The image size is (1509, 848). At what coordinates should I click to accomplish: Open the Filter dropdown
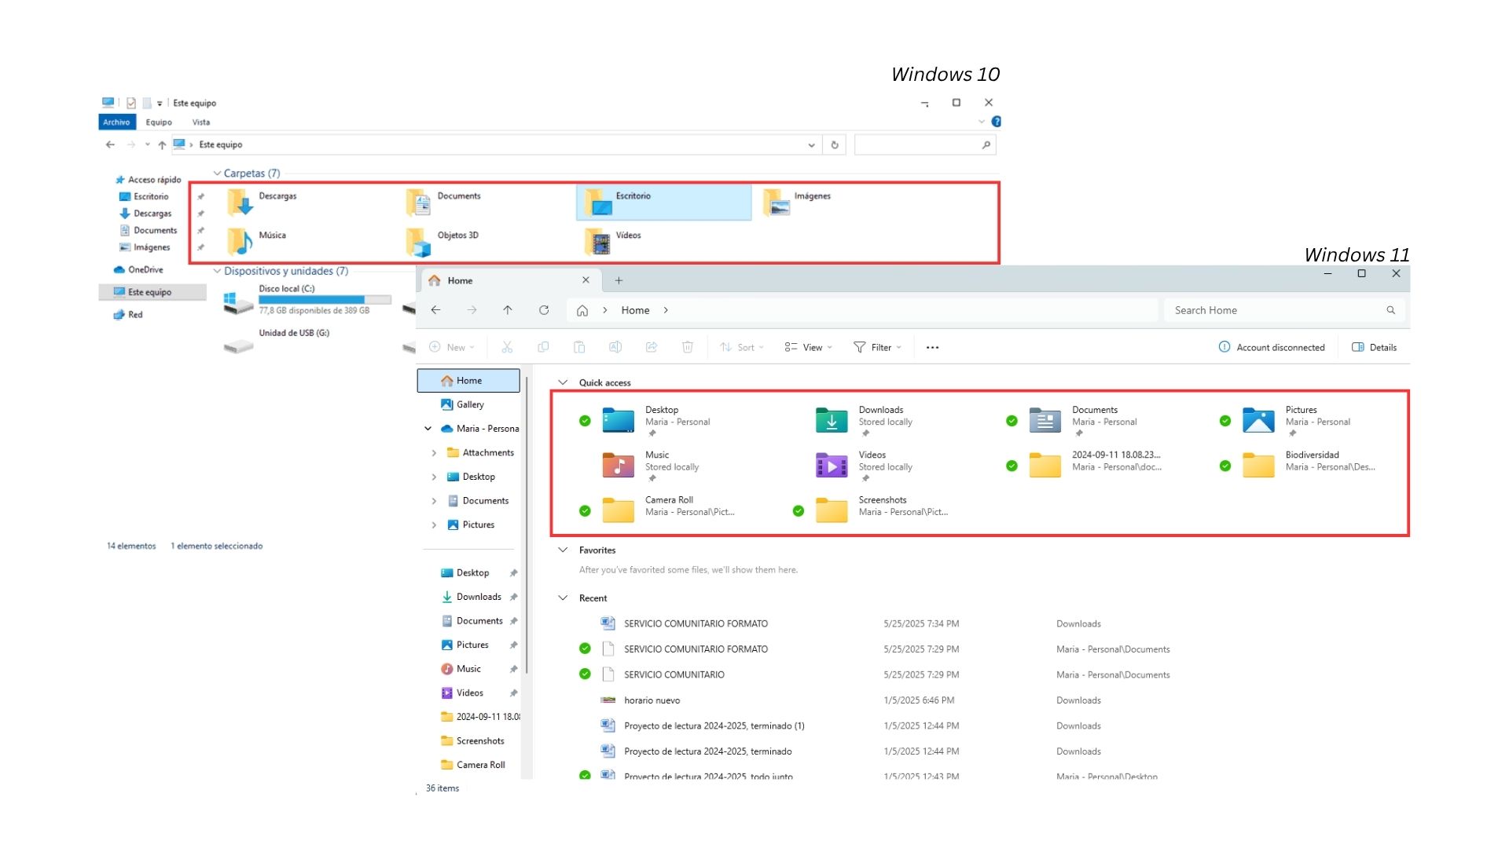pyautogui.click(x=878, y=347)
